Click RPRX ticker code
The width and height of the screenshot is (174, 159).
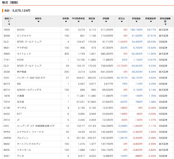(x=7, y=132)
